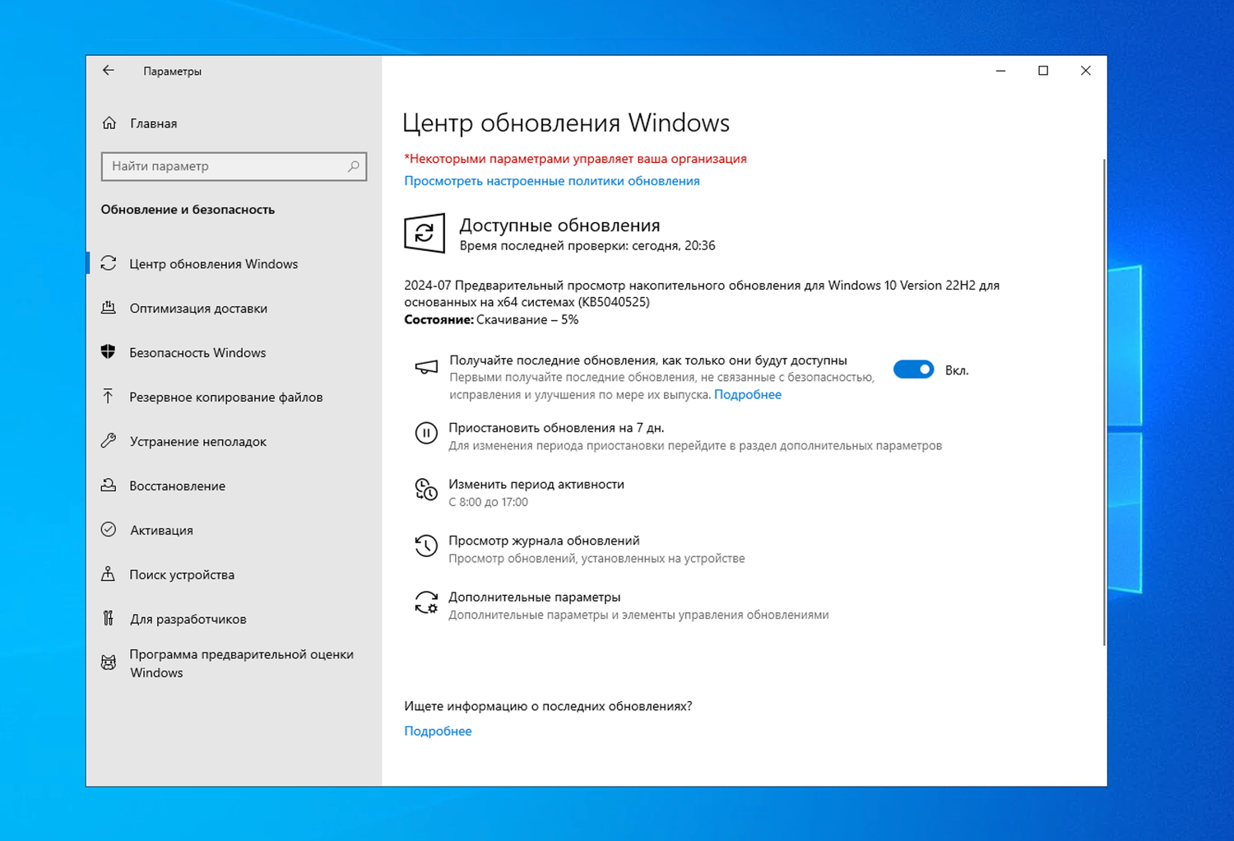Click the 'Вкл.' label beside the toggle
Screen dimensions: 1234x841
coord(957,370)
